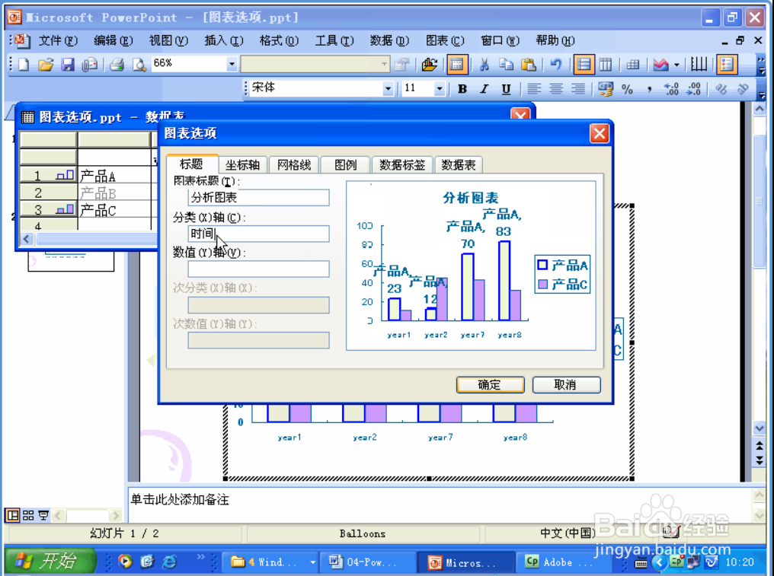
Task: Click the 取消 button
Action: coord(566,385)
